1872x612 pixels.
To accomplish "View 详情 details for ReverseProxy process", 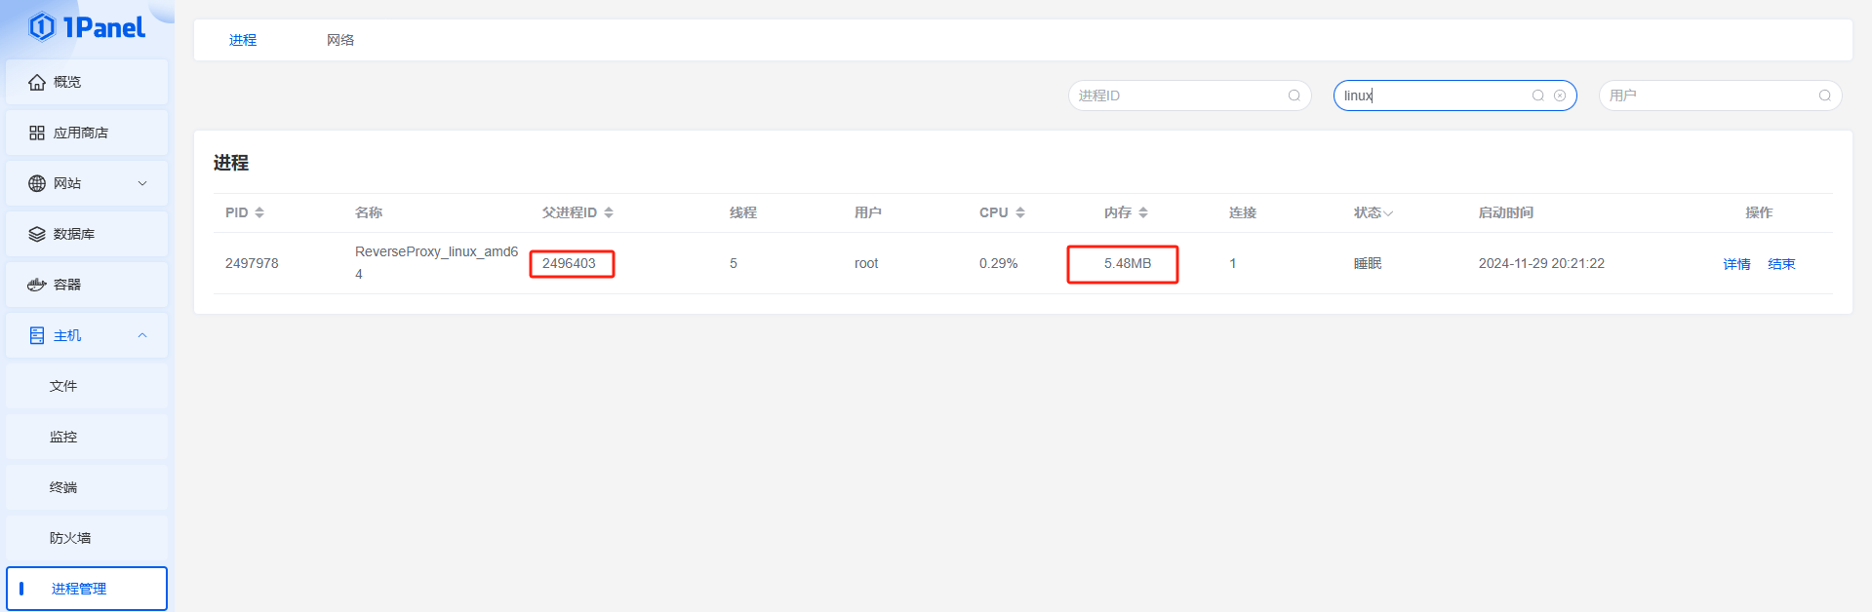I will click(x=1736, y=264).
